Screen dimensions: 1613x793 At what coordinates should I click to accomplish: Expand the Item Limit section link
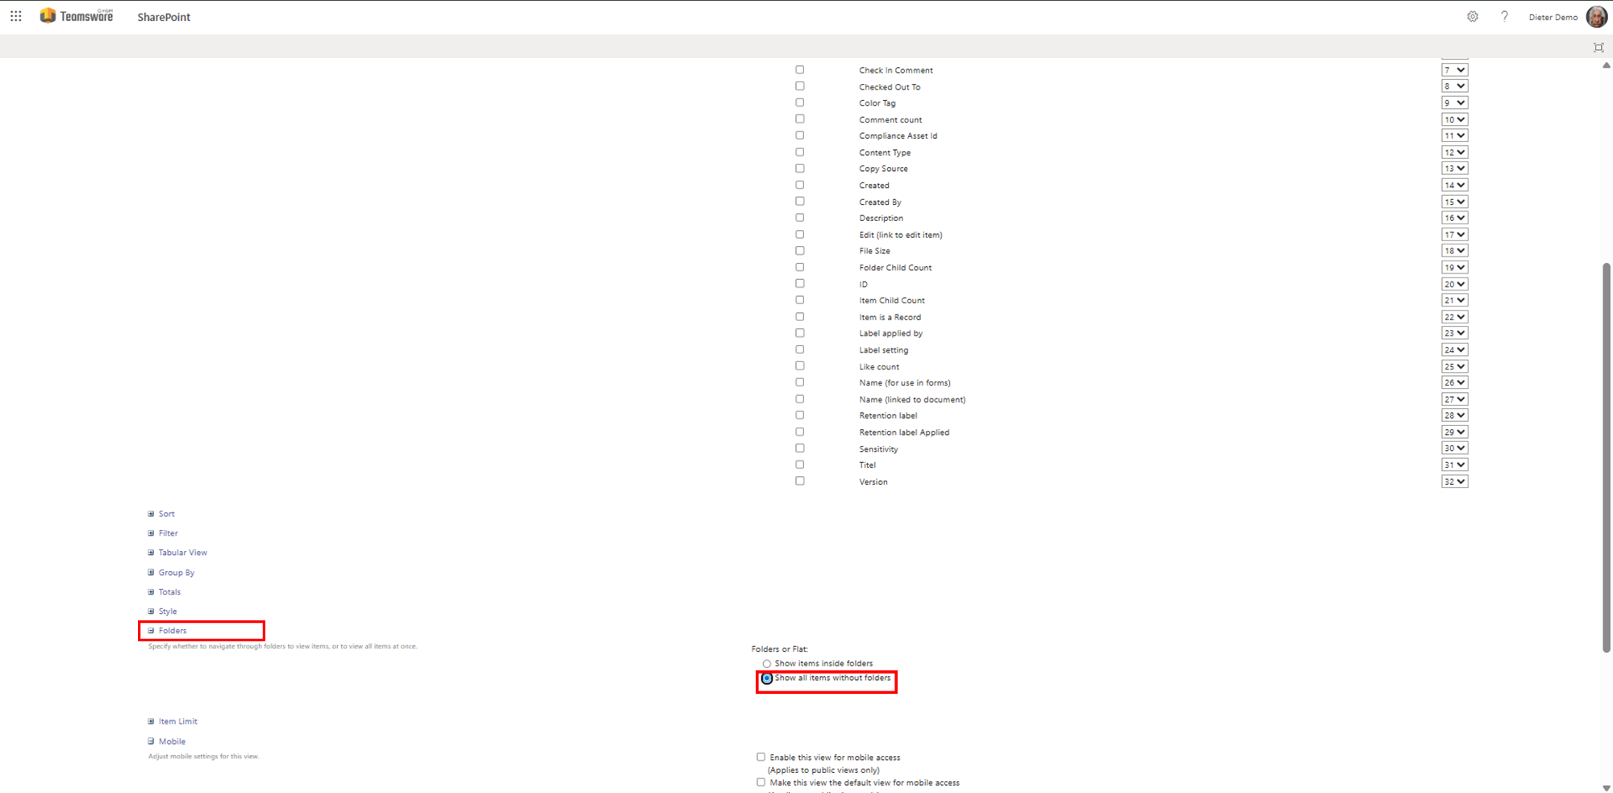[x=177, y=722]
